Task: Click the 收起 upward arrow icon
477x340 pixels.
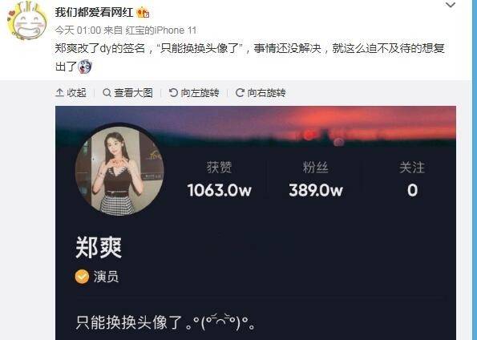Action: 59,92
